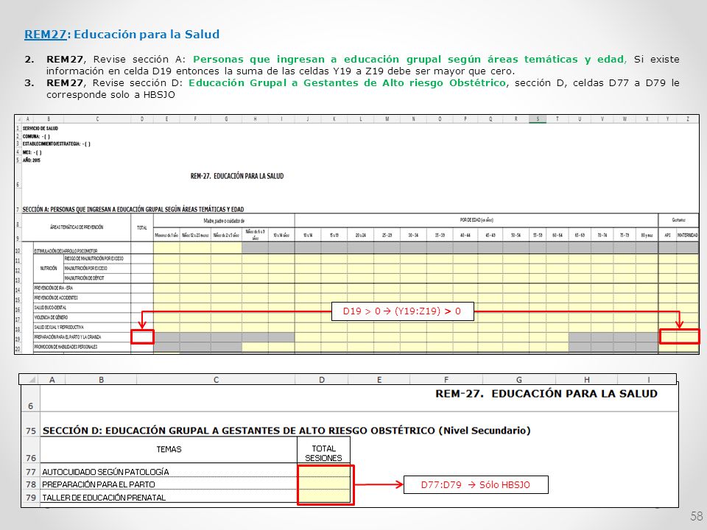
Task: Click the 'SECCIÓN A: PERSONAS QUE INGRESAN' heading
Action: (x=133, y=209)
